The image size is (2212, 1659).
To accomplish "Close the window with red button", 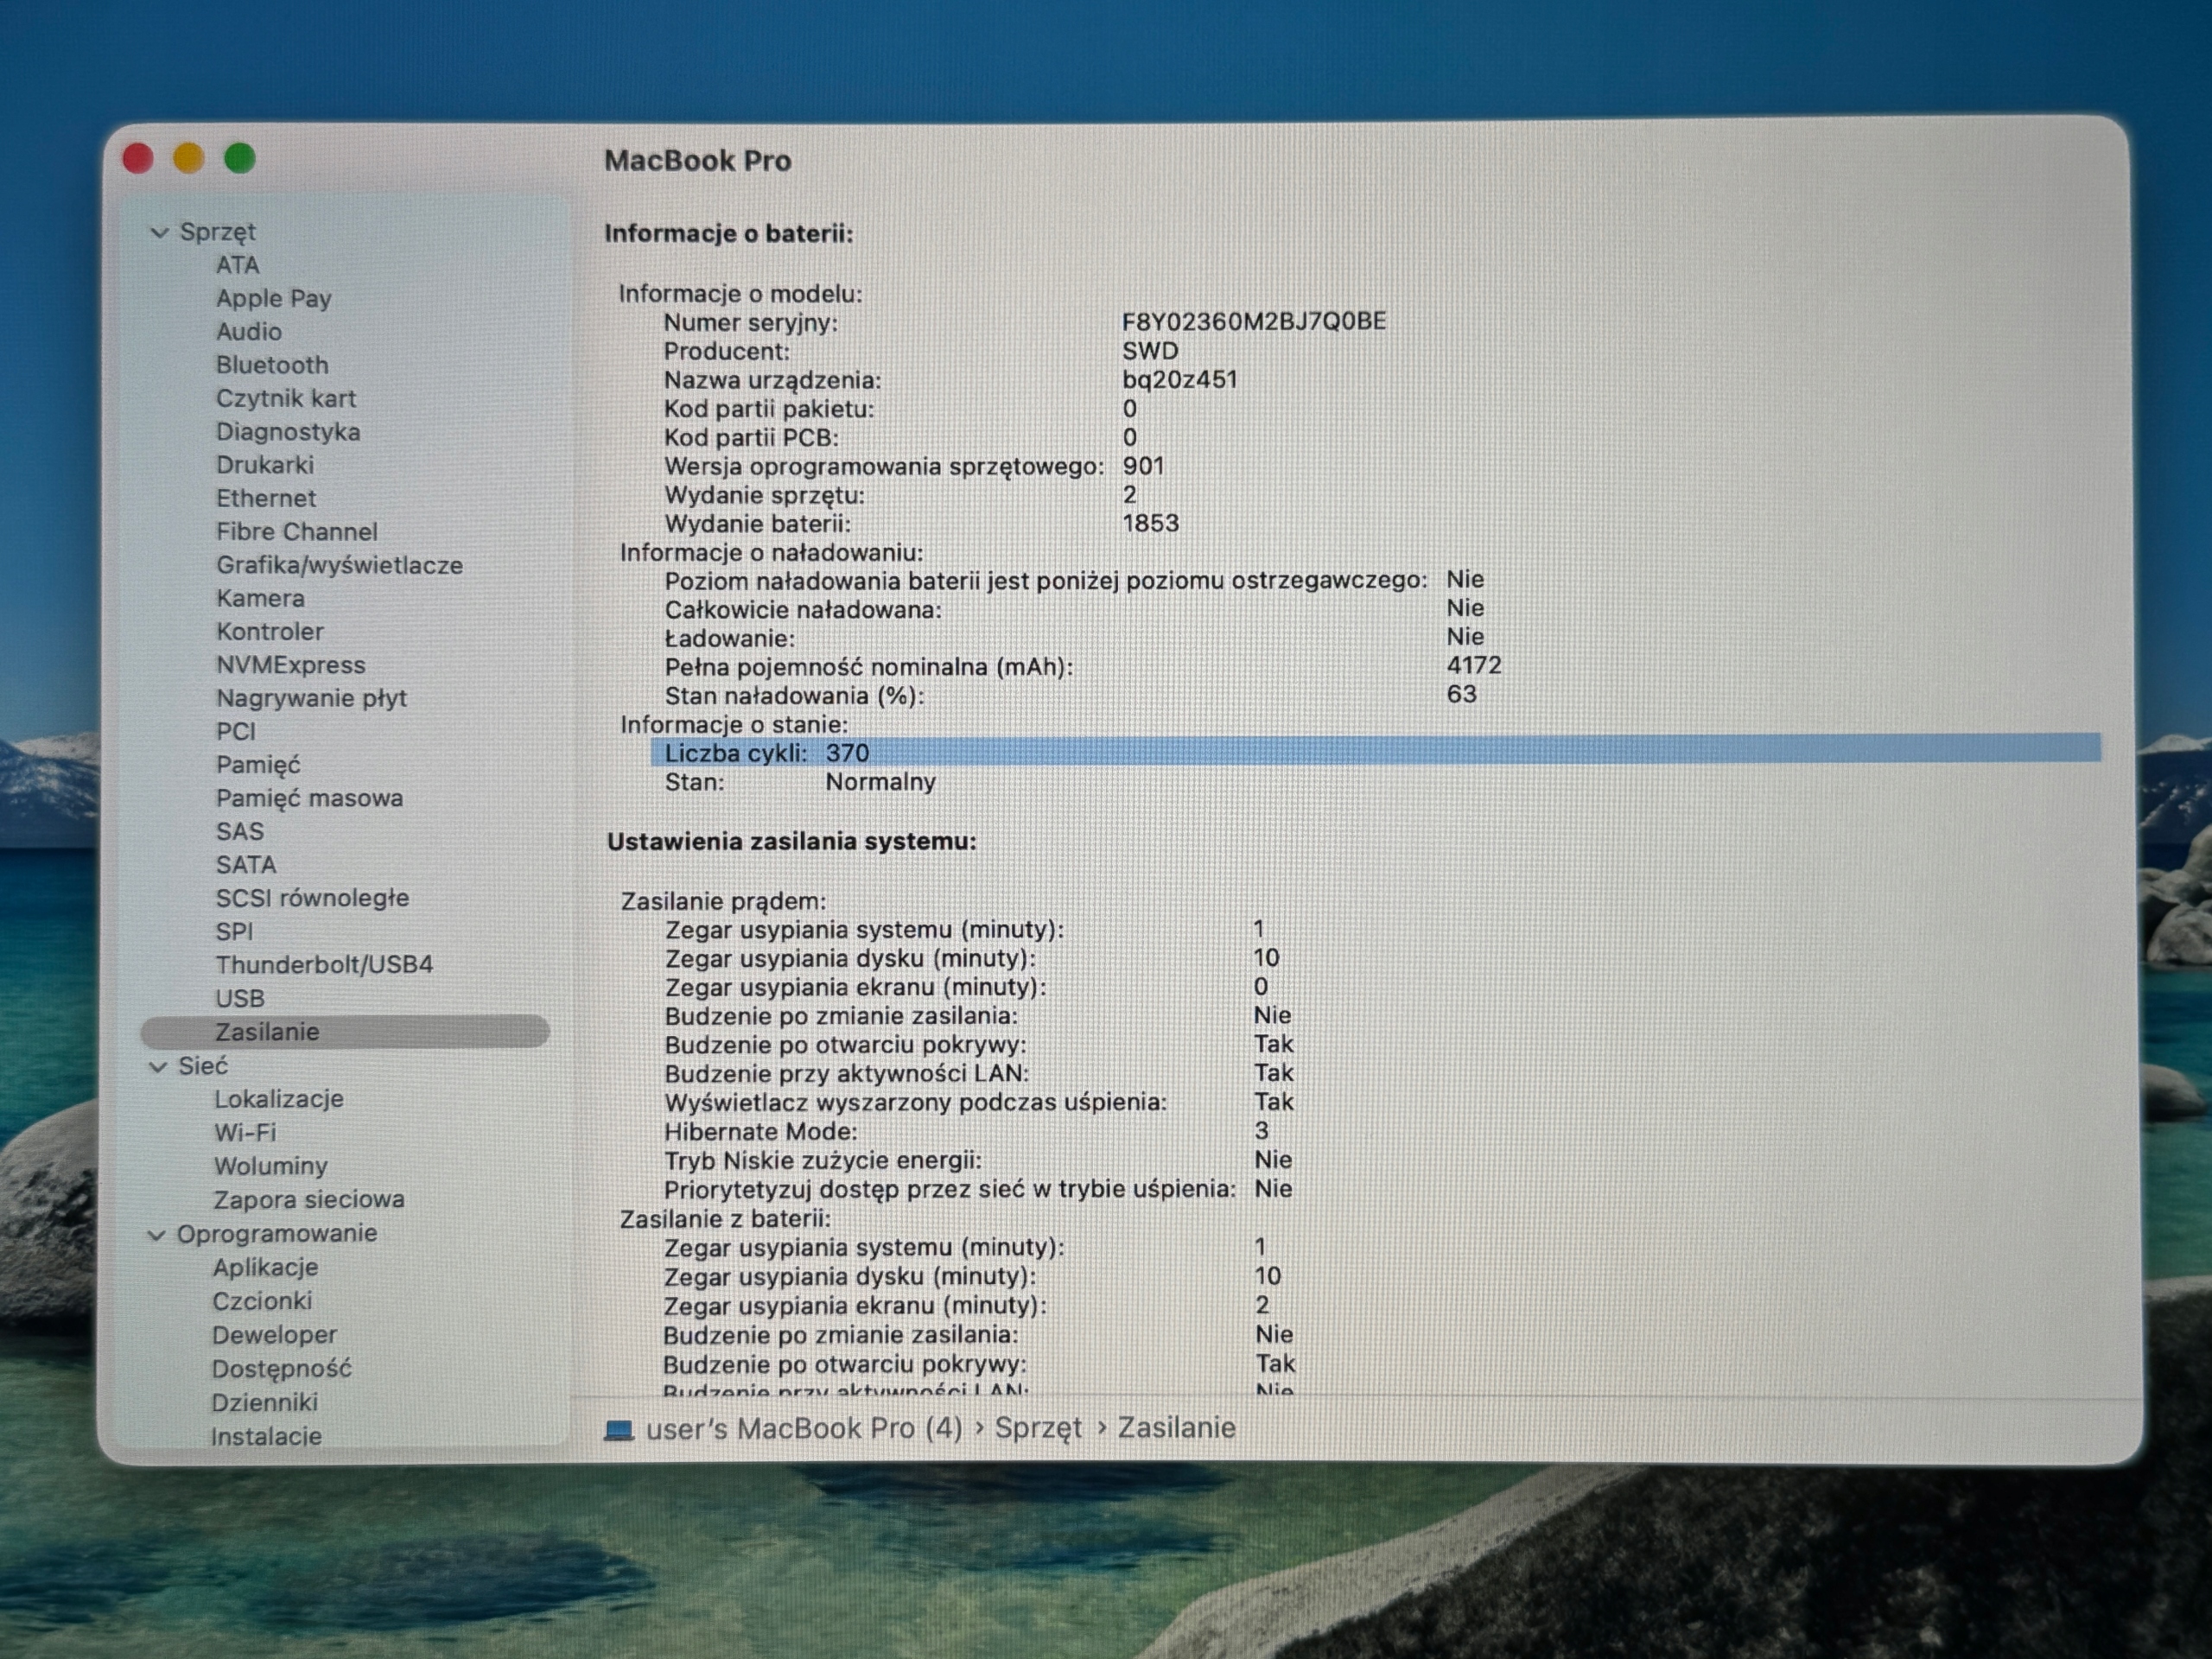I will [138, 158].
